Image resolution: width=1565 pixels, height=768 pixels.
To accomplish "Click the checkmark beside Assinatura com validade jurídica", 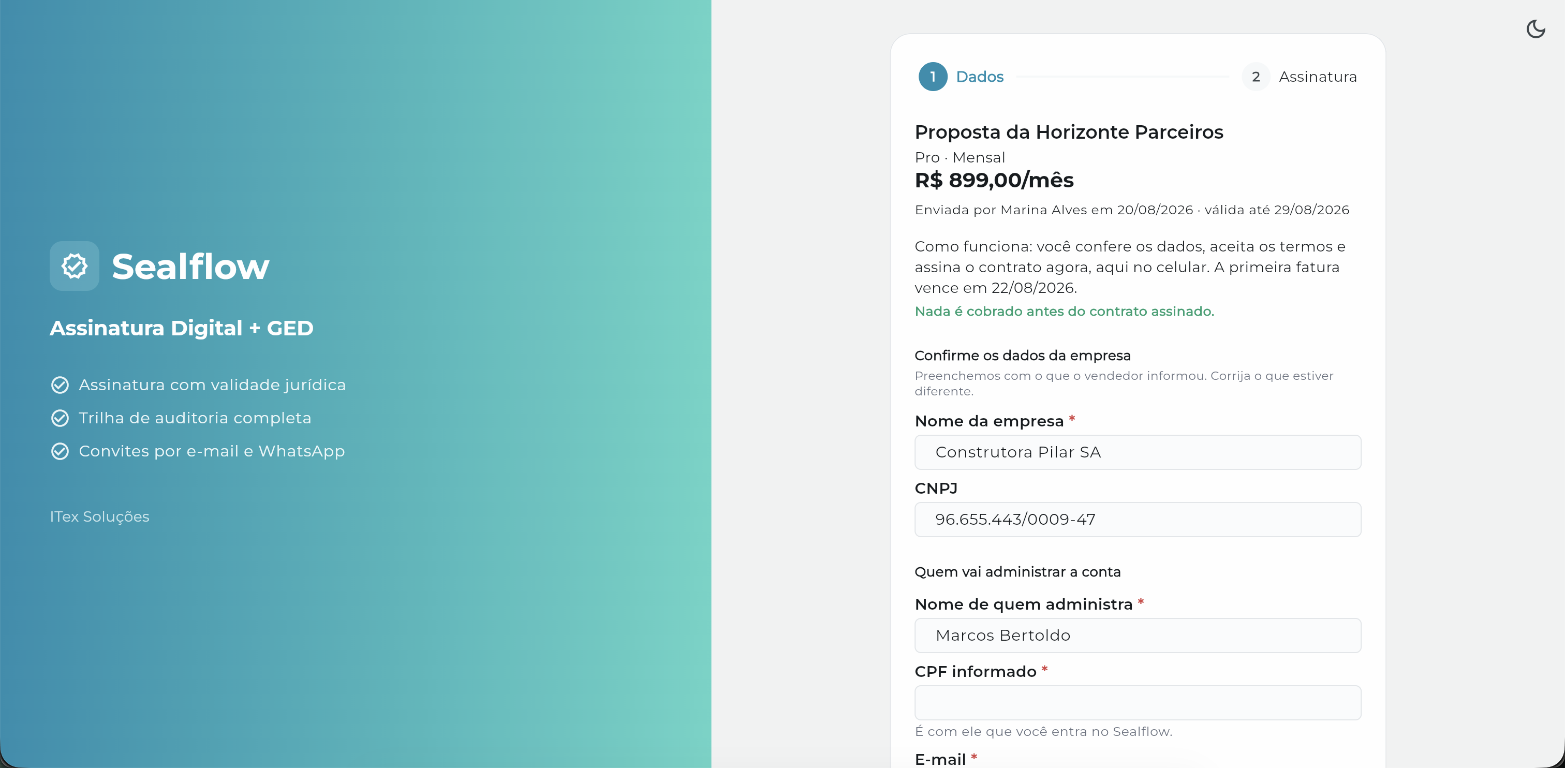I will pyautogui.click(x=60, y=385).
